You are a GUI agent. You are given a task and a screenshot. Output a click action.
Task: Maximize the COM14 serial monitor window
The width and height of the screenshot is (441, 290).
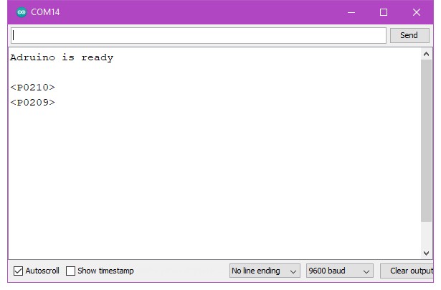click(384, 12)
